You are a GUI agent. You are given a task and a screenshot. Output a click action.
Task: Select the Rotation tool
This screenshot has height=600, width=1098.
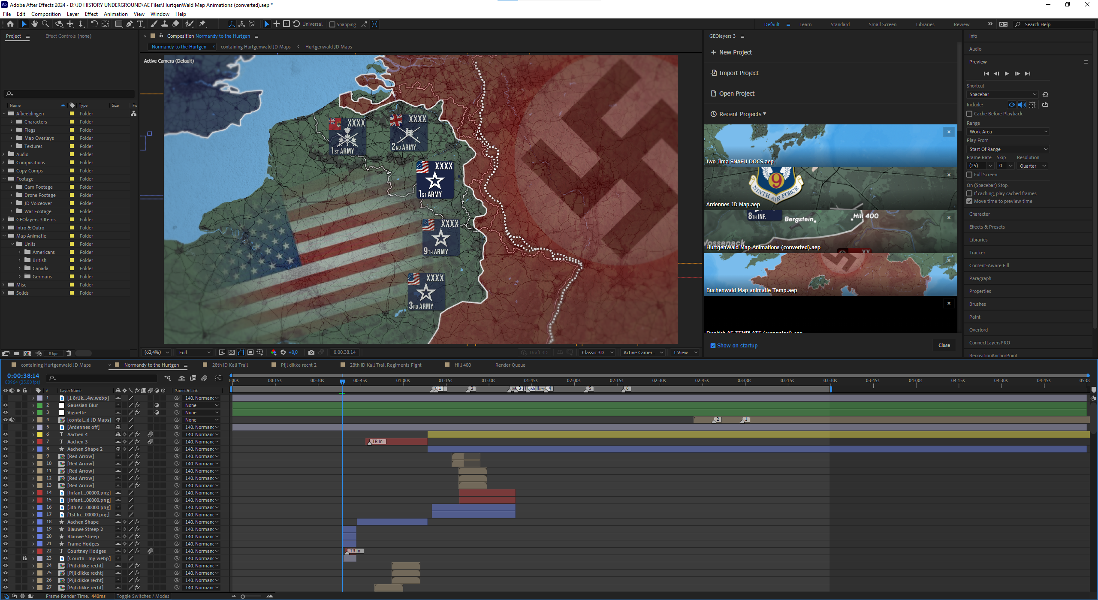pyautogui.click(x=94, y=24)
